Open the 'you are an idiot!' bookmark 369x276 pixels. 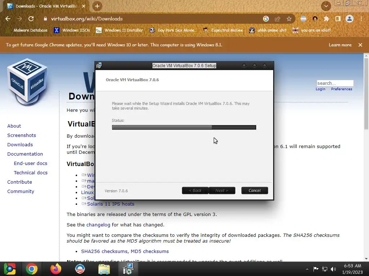tap(312, 30)
